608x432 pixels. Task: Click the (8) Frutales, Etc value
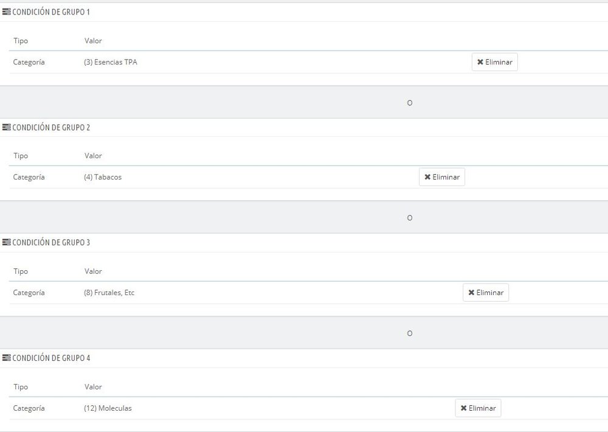point(109,293)
